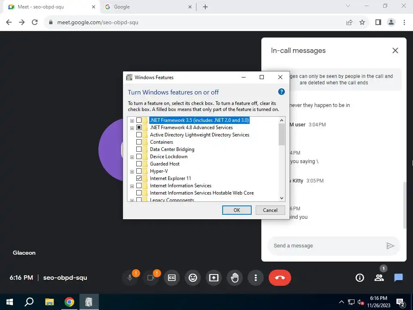Image resolution: width=413 pixels, height=310 pixels.
Task: Click the feature list scroll-up arrow
Action: point(282,120)
